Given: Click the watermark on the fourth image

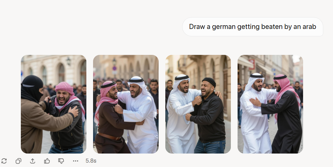Looking at the screenshot, I should point(298,151).
